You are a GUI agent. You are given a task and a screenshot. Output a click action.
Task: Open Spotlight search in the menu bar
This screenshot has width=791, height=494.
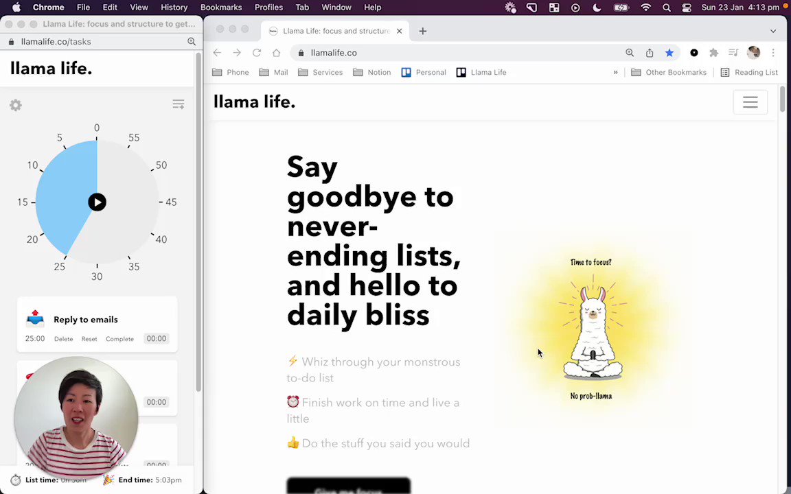(667, 7)
